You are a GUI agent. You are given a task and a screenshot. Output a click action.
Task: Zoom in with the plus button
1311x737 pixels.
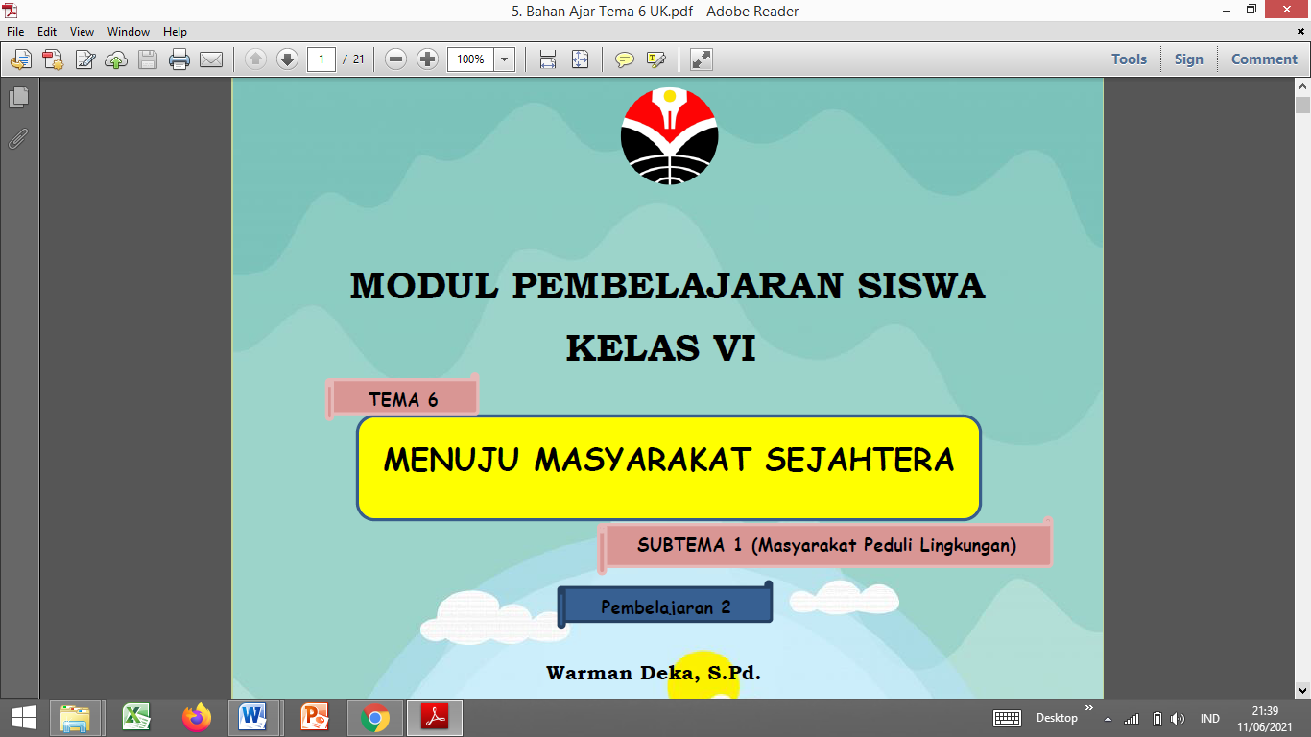pyautogui.click(x=428, y=59)
